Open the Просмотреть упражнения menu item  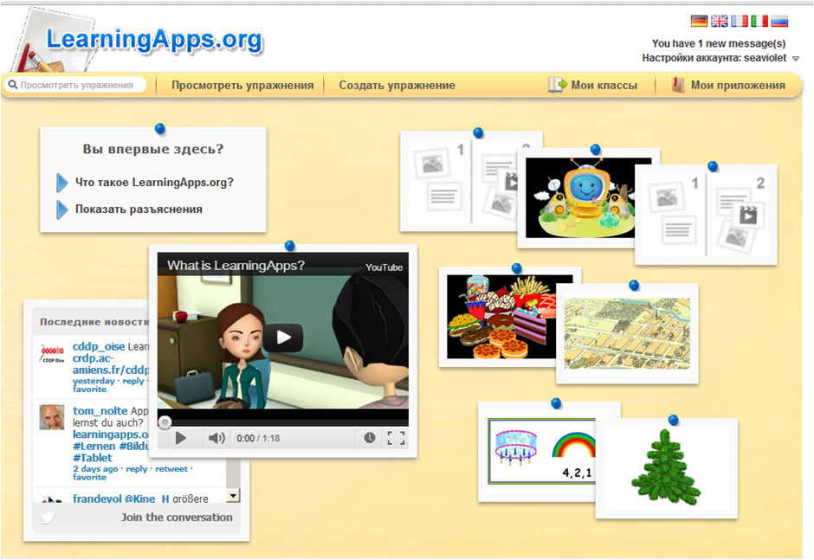(x=242, y=85)
